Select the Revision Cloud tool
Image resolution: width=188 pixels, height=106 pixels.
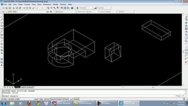coord(2,38)
